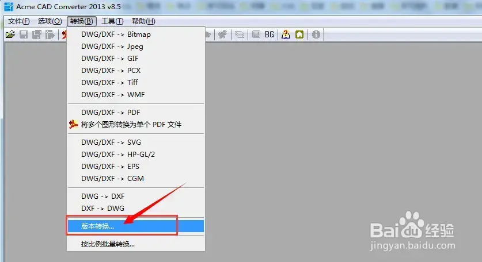
Task: Open the layers toolbar icon
Action: point(240,34)
